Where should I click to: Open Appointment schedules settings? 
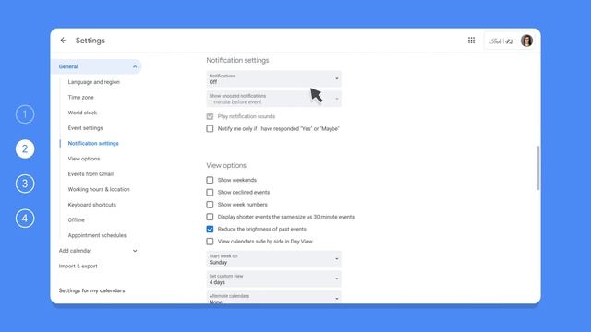pos(97,235)
